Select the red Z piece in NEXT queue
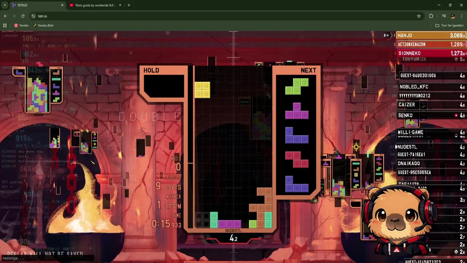Screen dimensions: 467x263 click(x=297, y=159)
